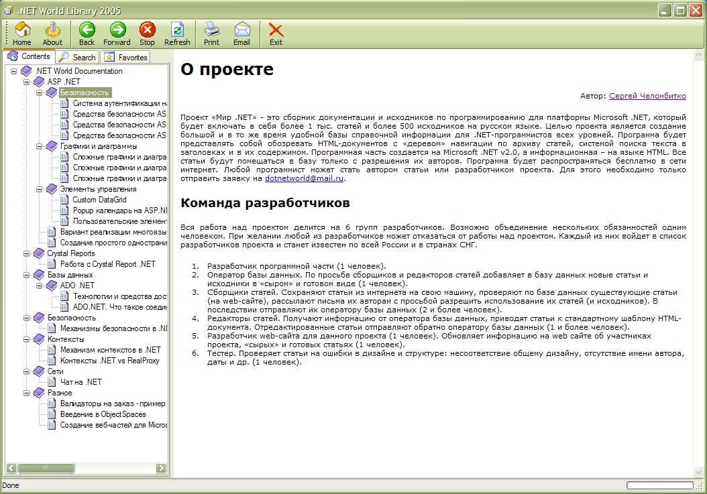Collapse the Crystal Reports node
The width and height of the screenshot is (707, 494).
[27, 254]
